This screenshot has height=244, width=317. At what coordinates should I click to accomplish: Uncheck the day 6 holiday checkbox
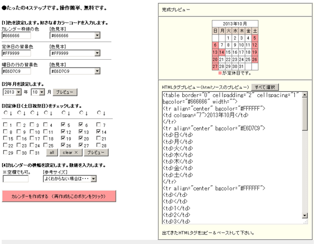click(x=81, y=125)
